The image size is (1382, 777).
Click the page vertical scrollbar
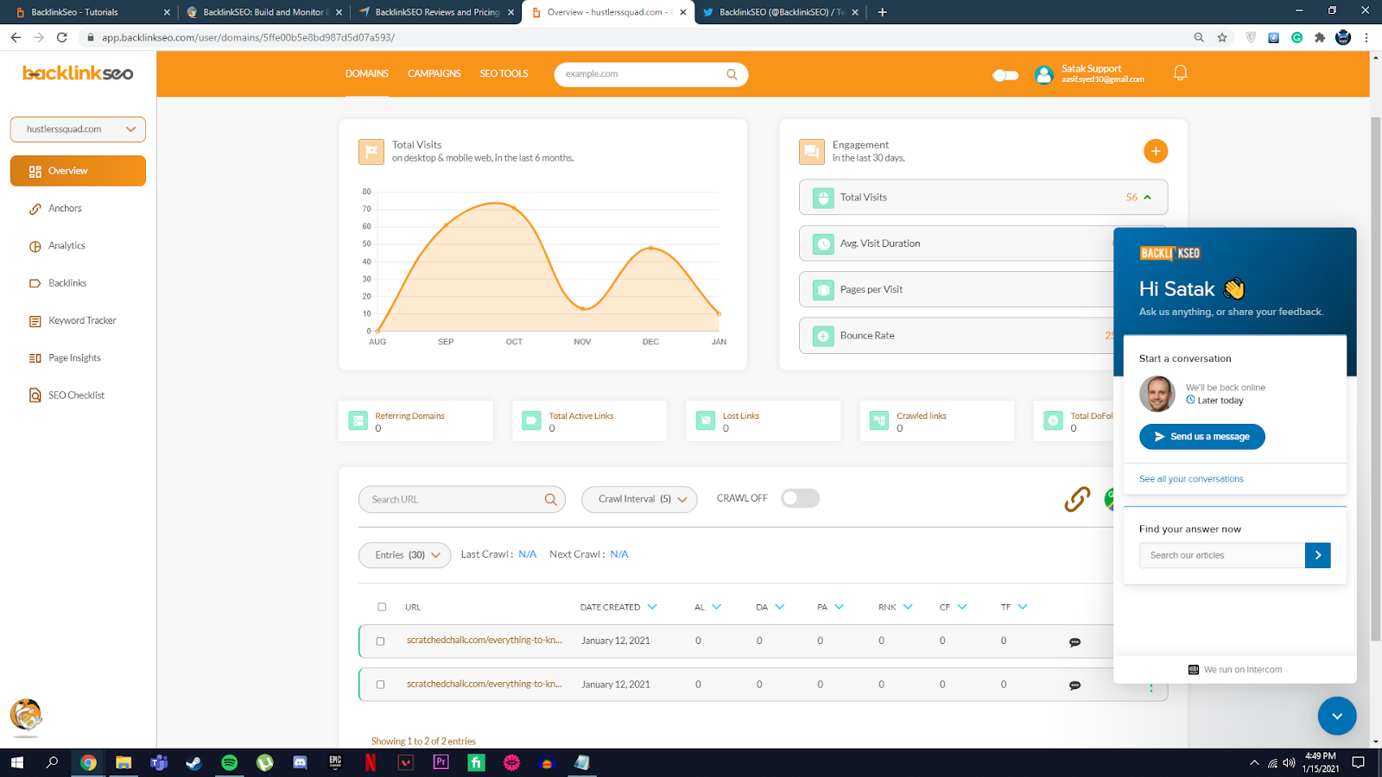(1376, 380)
